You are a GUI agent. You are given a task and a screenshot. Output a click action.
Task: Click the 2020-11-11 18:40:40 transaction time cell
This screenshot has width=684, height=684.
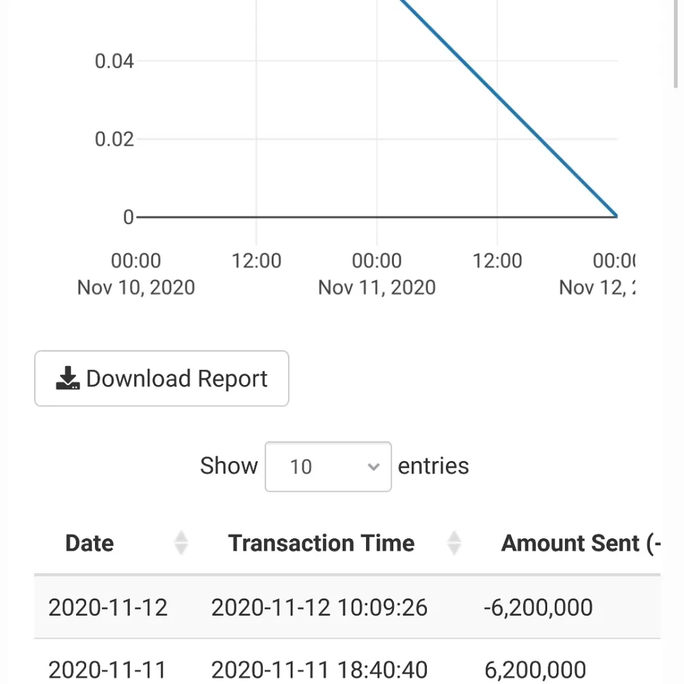pyautogui.click(x=319, y=670)
